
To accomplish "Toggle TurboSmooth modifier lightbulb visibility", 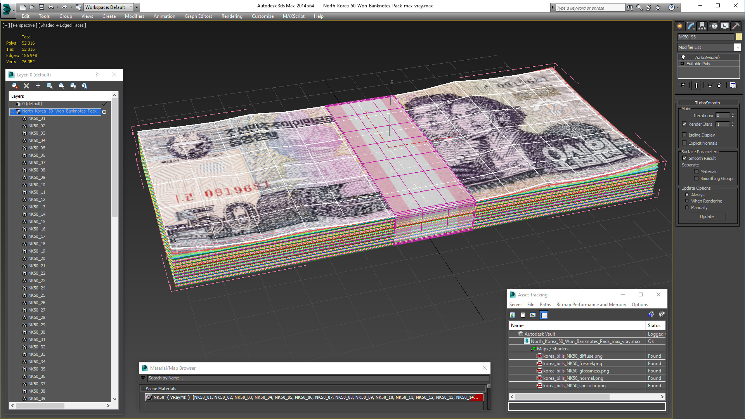I will tap(683, 57).
